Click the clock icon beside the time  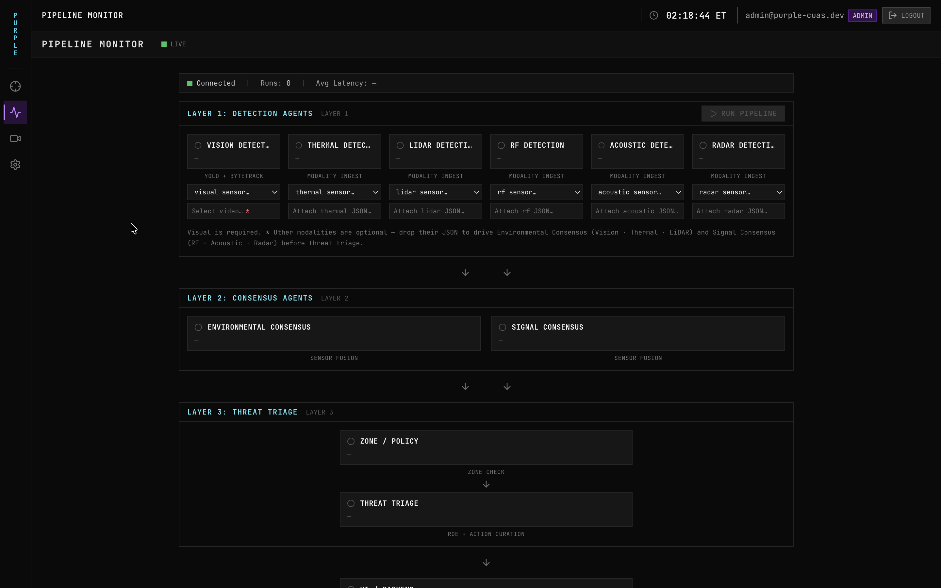pos(654,15)
